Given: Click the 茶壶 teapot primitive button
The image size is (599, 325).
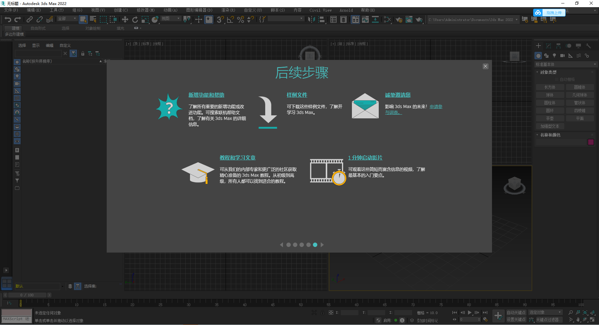Looking at the screenshot, I should (x=550, y=119).
